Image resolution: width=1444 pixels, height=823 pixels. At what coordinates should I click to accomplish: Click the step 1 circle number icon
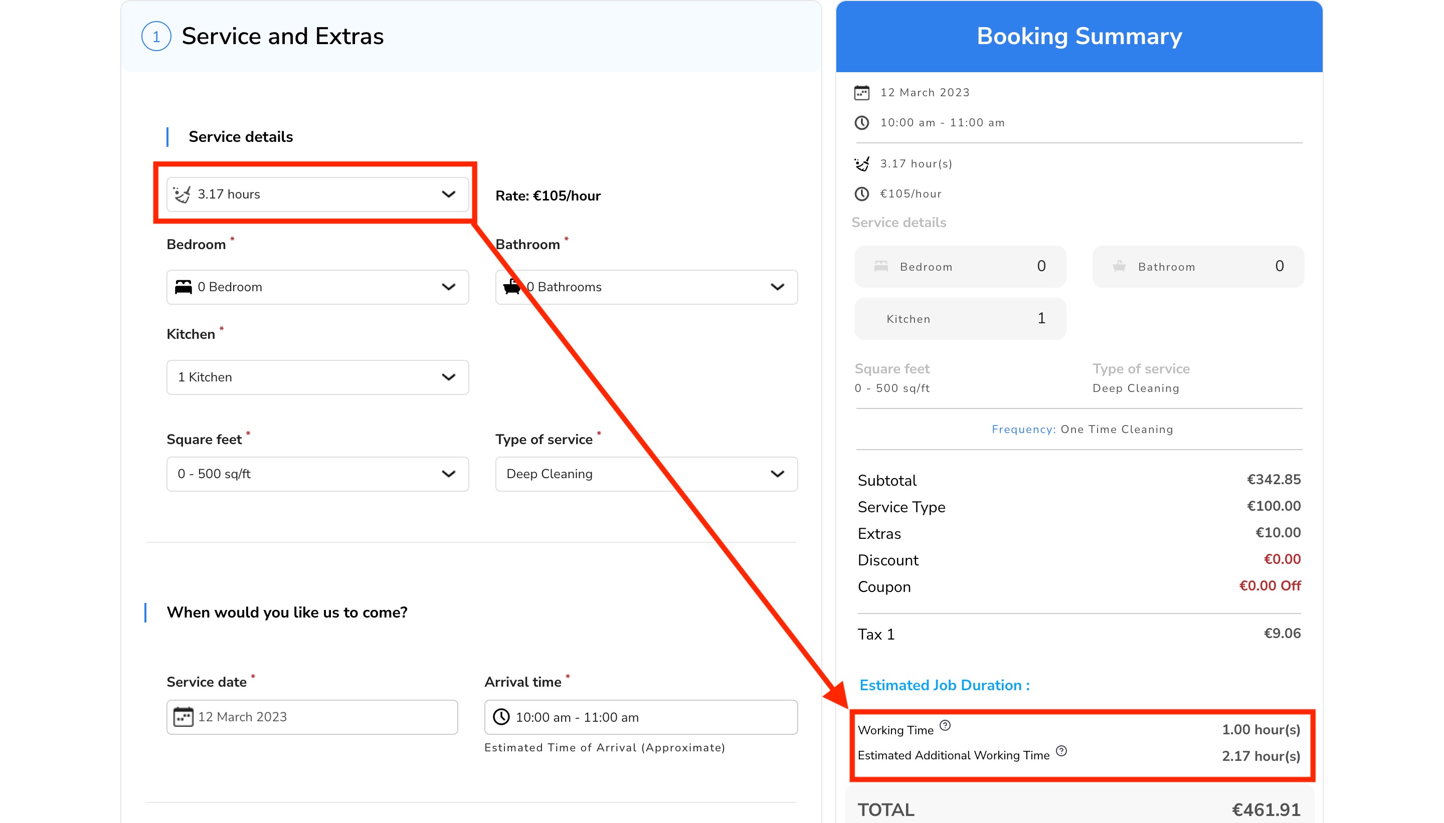point(156,37)
